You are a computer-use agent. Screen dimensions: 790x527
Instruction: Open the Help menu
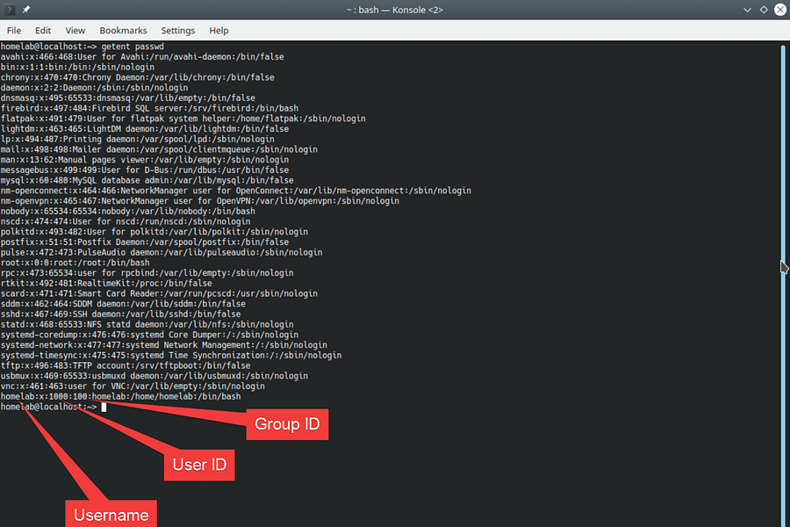point(219,30)
